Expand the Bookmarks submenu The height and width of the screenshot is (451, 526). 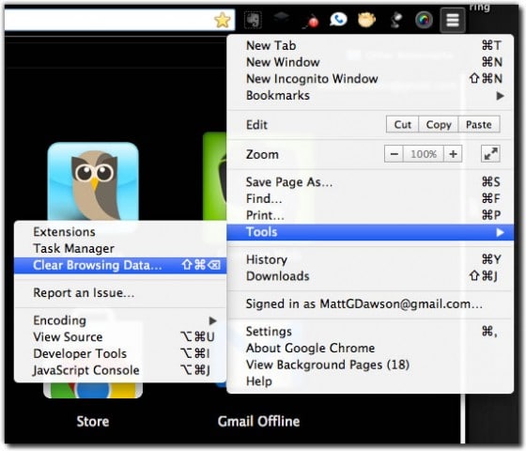[x=370, y=96]
